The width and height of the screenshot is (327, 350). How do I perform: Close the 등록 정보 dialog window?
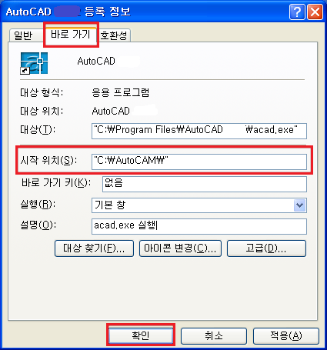click(x=315, y=12)
